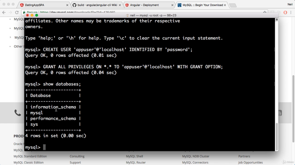Click at the mysql> prompt cursor

pos(44,147)
